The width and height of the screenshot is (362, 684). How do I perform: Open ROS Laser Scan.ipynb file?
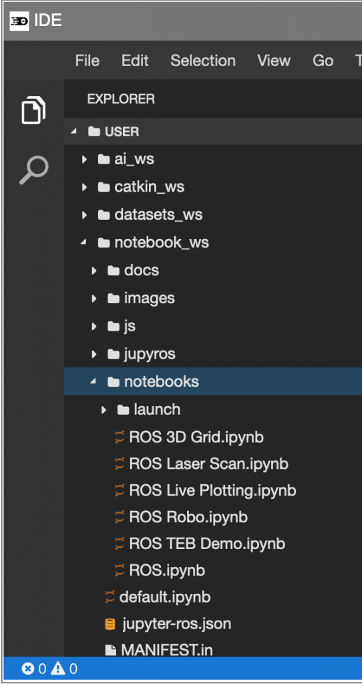tap(208, 464)
